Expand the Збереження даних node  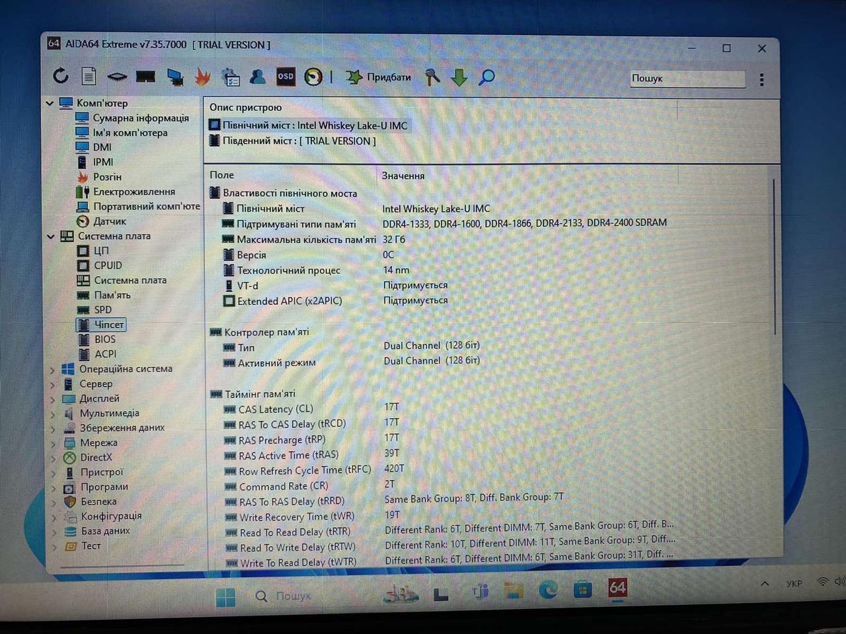point(52,429)
